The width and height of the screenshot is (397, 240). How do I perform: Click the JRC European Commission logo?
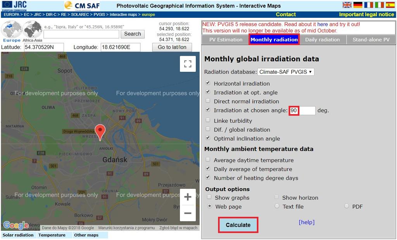[x=14, y=6]
